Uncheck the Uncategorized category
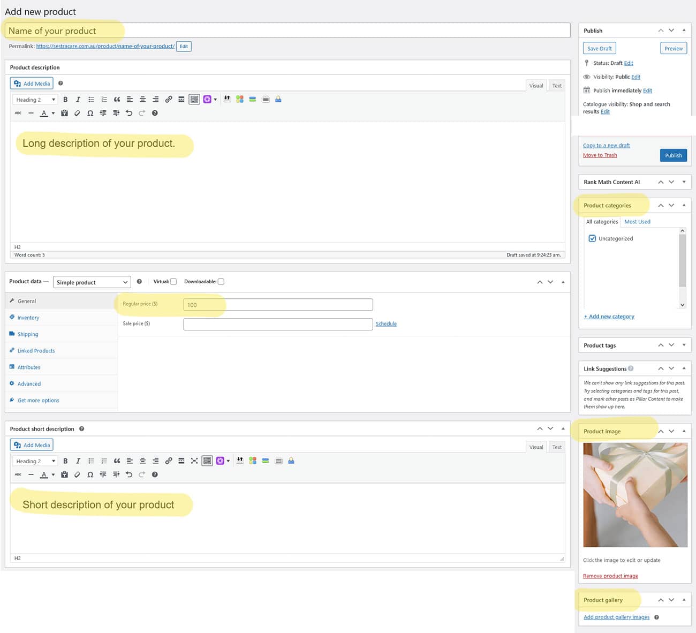Image resolution: width=696 pixels, height=633 pixels. click(x=592, y=239)
